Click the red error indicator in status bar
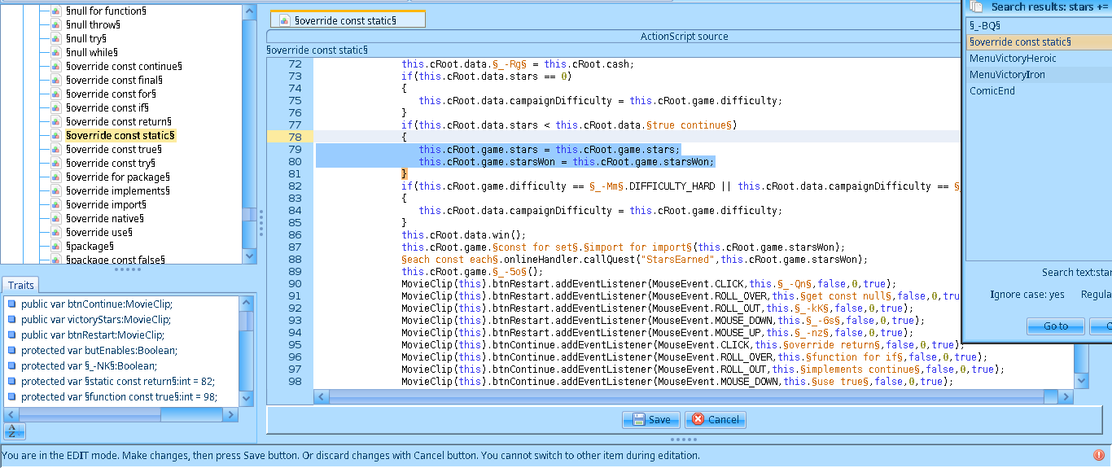The height and width of the screenshot is (468, 1112). 1099,455
